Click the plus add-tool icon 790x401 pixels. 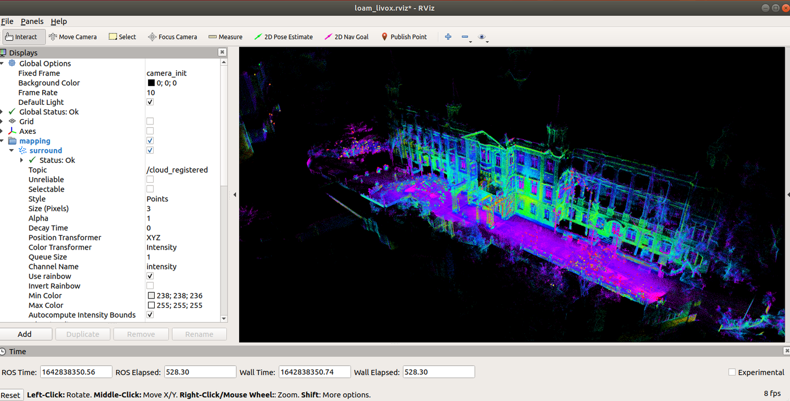448,37
